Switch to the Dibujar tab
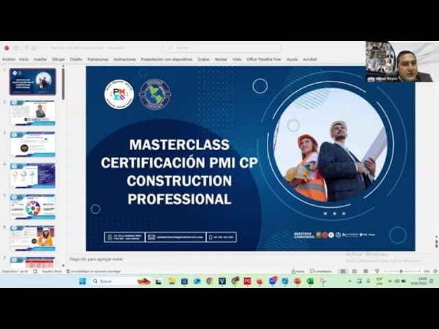Screen dimensions: 439x329 click(x=58, y=60)
